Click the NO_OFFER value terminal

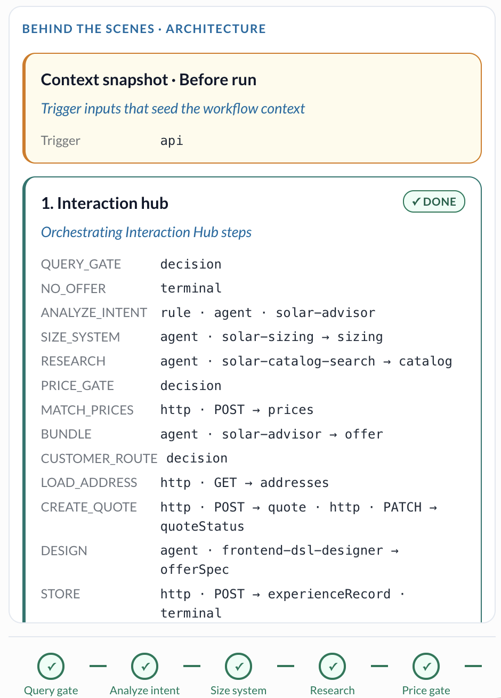coord(191,288)
